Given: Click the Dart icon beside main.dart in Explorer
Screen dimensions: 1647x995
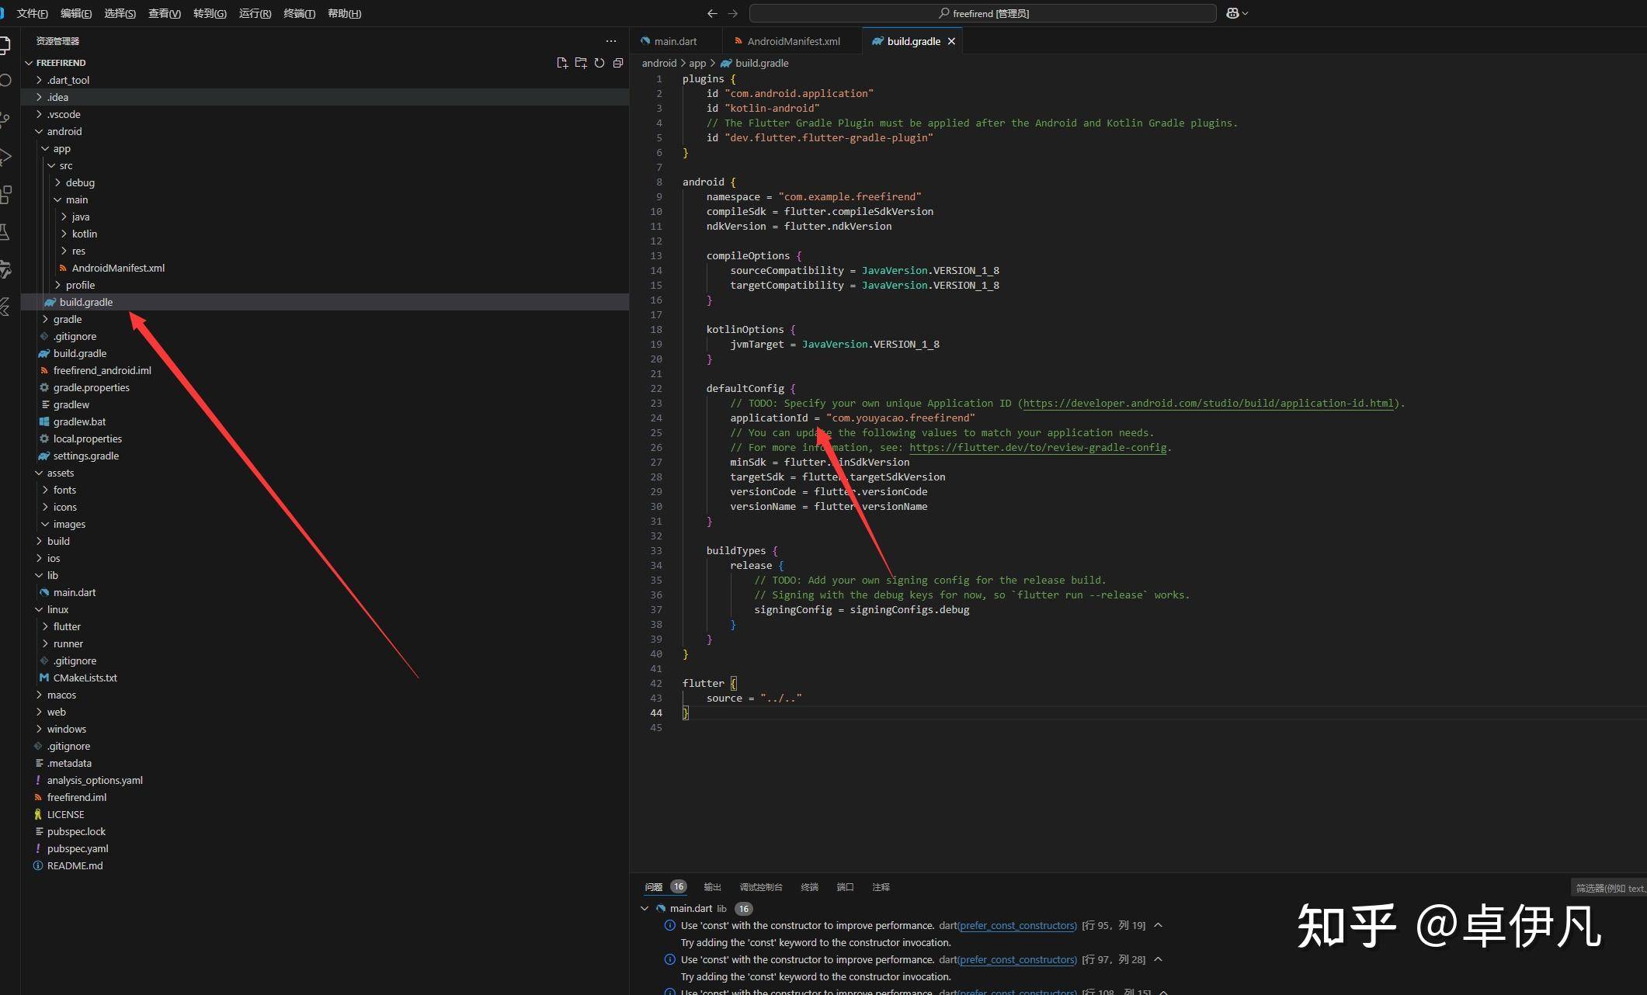Looking at the screenshot, I should point(44,592).
